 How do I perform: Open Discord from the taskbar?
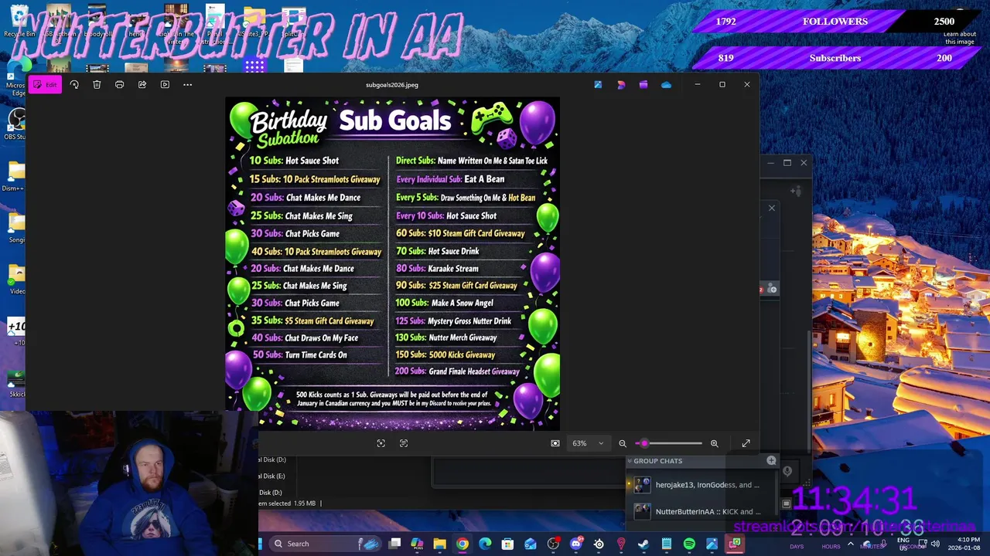[575, 544]
